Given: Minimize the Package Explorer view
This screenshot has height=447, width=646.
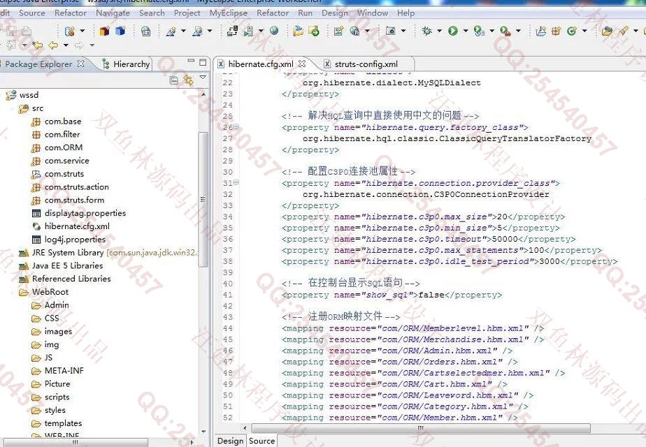Looking at the screenshot, I should [x=191, y=61].
